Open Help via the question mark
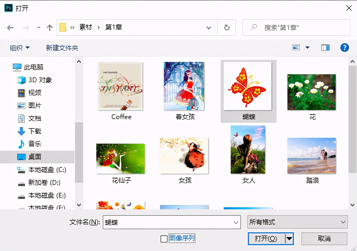 click(345, 48)
